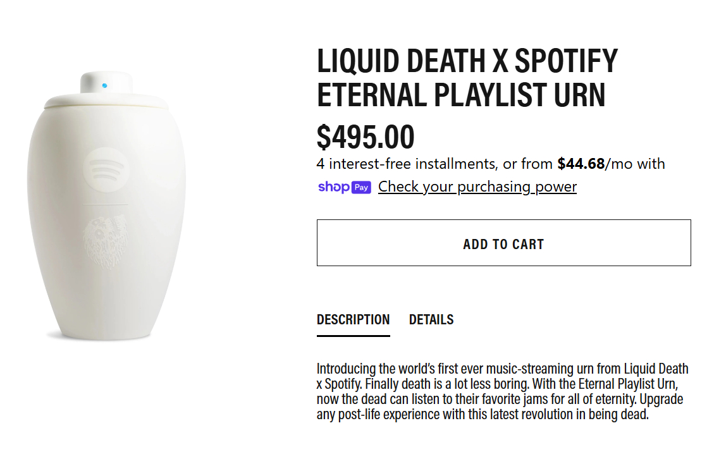Click the urn product image

(x=106, y=209)
